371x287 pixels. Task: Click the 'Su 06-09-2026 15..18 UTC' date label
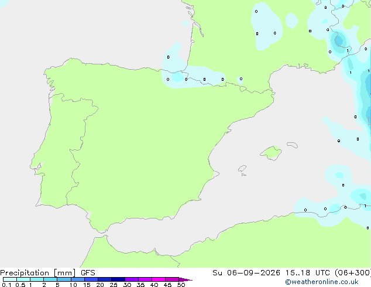[x=272, y=273]
